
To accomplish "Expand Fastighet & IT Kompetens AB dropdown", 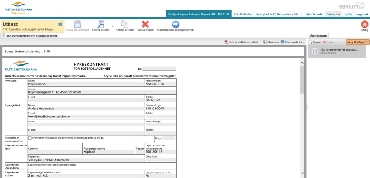I will coord(301,14).
